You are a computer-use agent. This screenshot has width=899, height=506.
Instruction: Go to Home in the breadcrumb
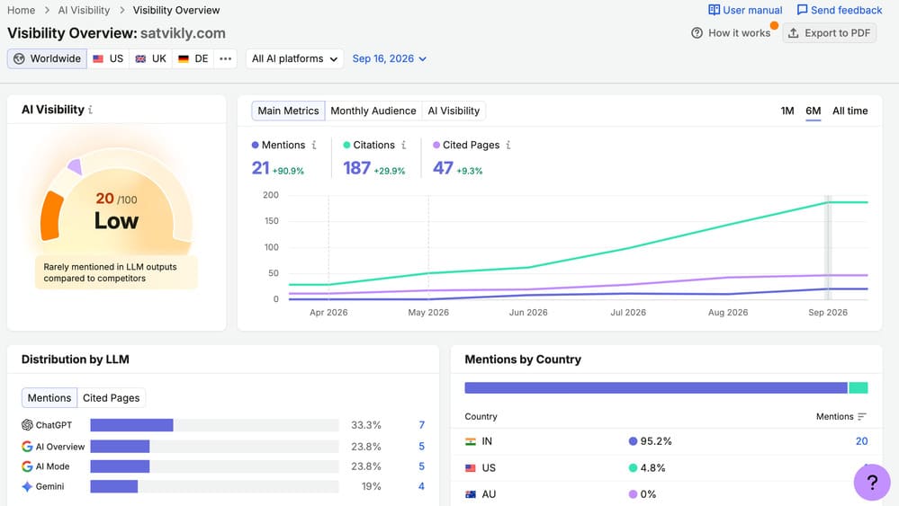click(x=22, y=10)
